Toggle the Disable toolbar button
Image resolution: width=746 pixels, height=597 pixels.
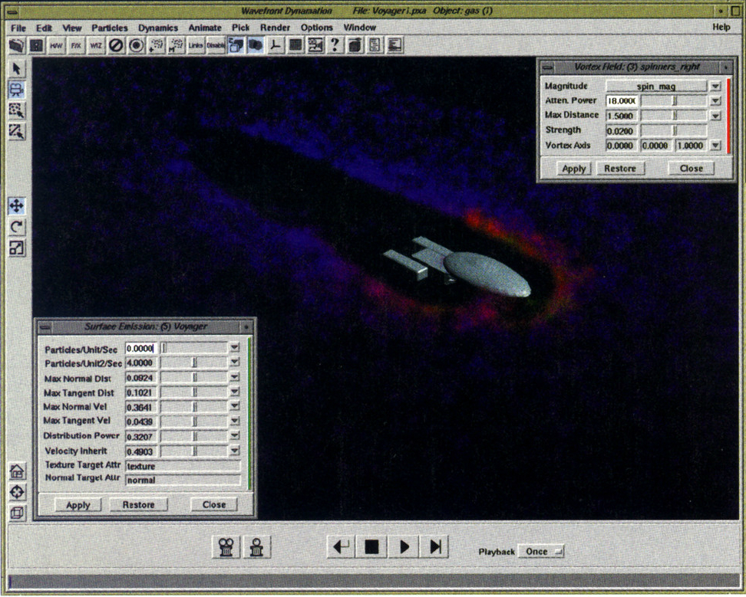[x=216, y=45]
